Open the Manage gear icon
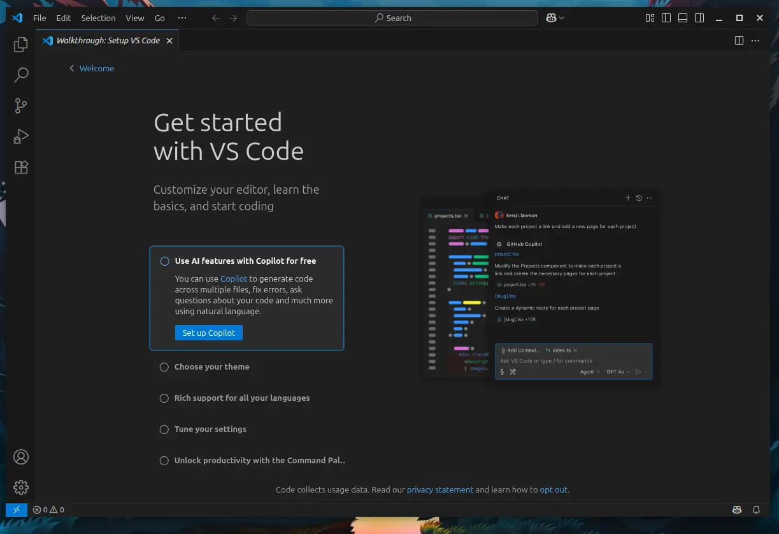The image size is (779, 534). tap(21, 487)
